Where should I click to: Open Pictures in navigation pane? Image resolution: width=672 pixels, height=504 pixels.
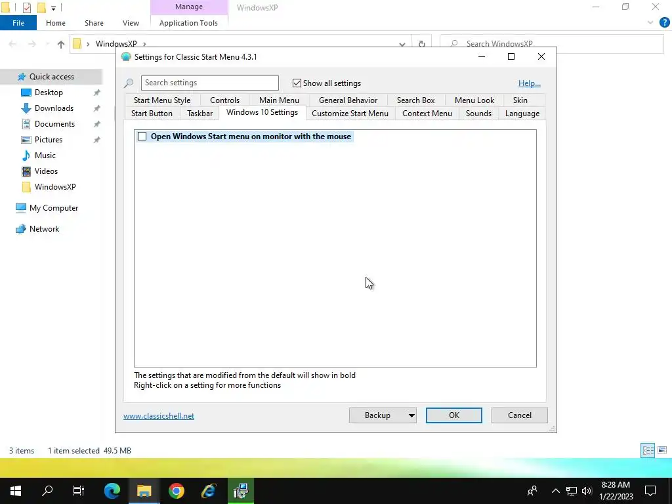[49, 140]
